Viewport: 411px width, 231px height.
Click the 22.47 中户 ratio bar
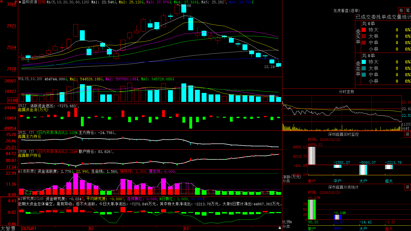click(338, 217)
